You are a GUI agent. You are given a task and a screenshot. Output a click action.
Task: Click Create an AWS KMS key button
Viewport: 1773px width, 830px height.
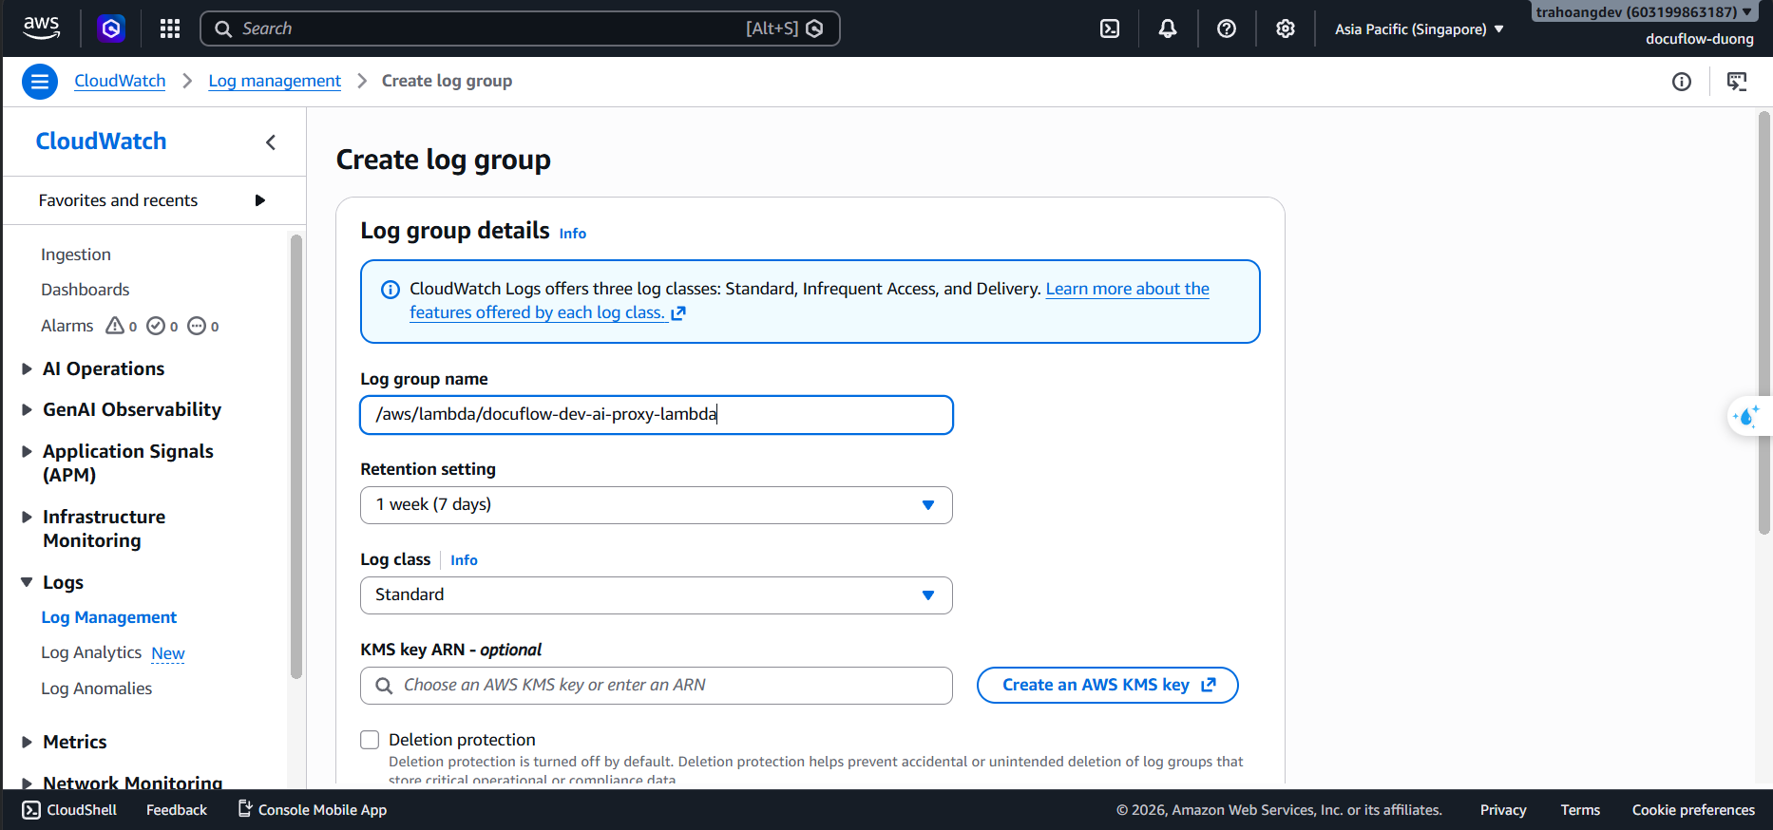click(1108, 686)
